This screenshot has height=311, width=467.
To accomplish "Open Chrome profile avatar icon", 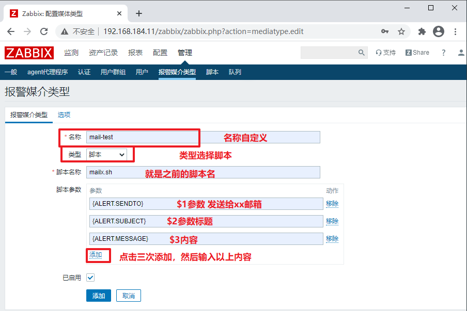I will 439,31.
